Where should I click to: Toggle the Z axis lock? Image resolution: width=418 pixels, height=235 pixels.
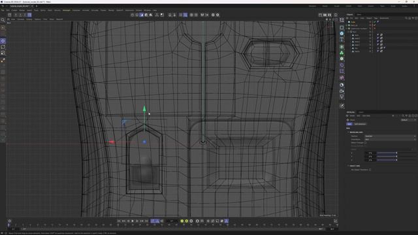tap(25, 15)
